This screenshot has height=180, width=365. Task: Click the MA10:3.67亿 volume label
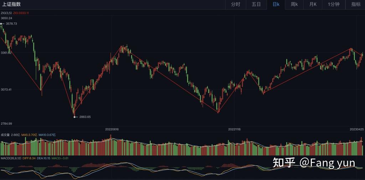(x=47, y=135)
